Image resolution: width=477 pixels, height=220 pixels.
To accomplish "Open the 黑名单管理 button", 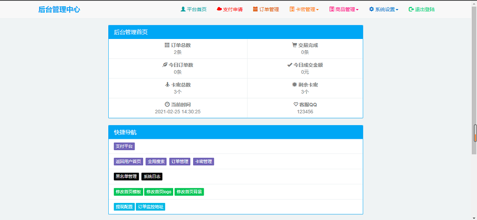I will [126, 177].
